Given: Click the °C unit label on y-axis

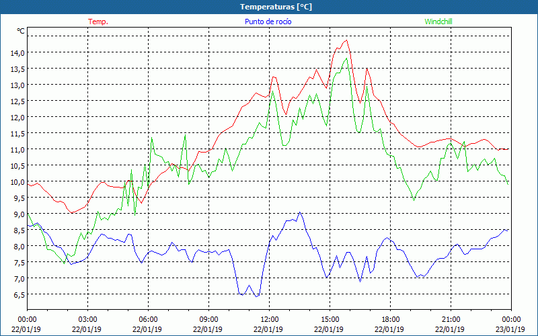Looking at the screenshot, I should [21, 31].
